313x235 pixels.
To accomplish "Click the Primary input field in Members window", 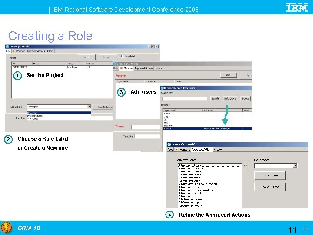I will point(146,127).
